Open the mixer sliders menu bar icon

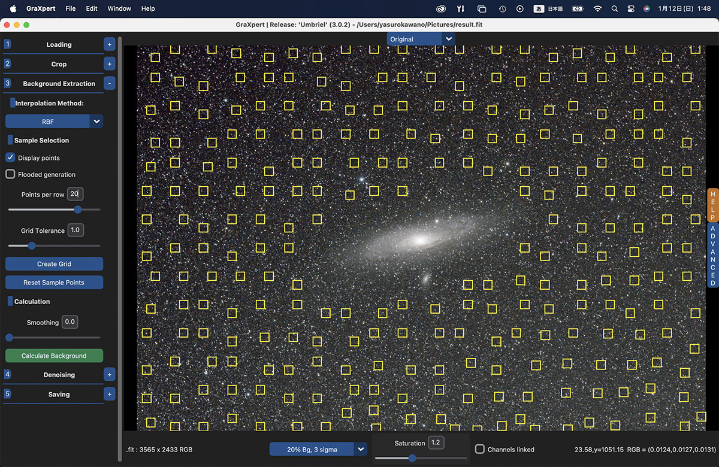461,8
